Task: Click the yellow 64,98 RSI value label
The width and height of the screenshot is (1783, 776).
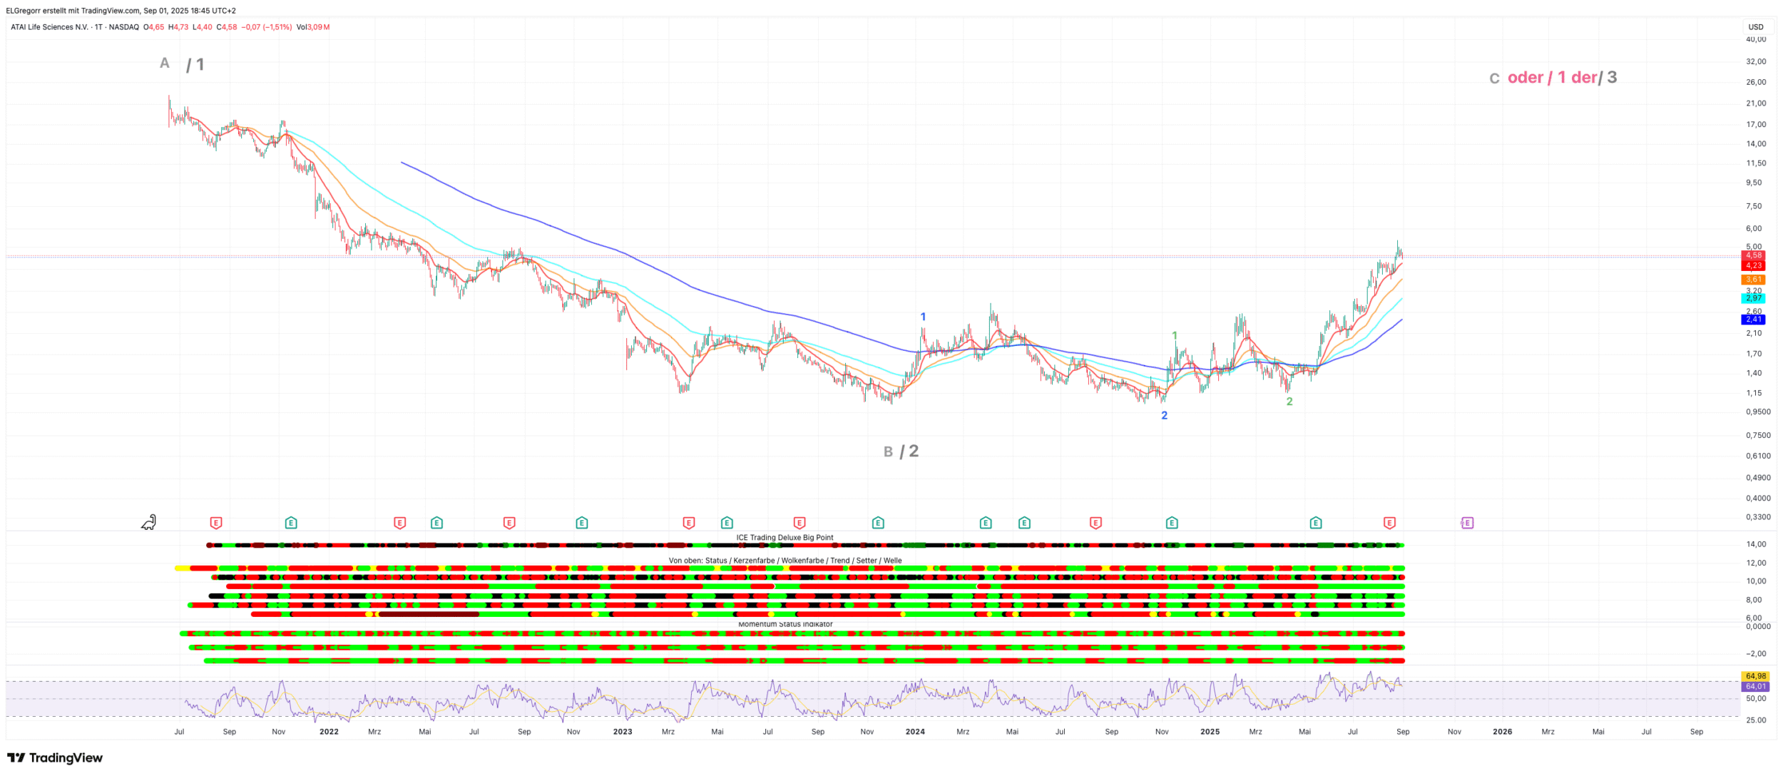Action: pyautogui.click(x=1755, y=676)
